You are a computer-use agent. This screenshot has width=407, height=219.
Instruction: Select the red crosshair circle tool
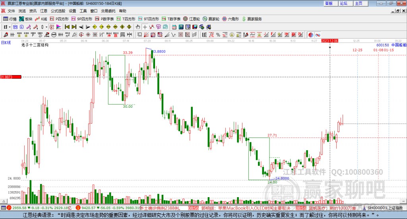tap(81, 35)
